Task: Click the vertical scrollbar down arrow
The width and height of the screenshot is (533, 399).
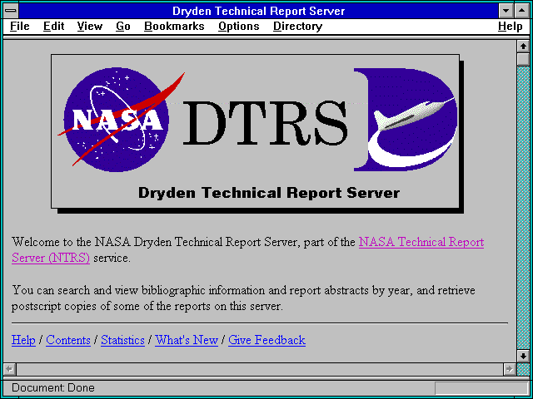Action: pos(523,356)
